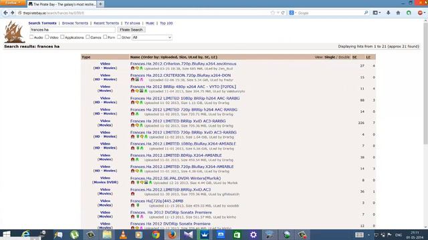Click the Pirate Search button
The width and height of the screenshot is (428, 240).
pyautogui.click(x=131, y=29)
